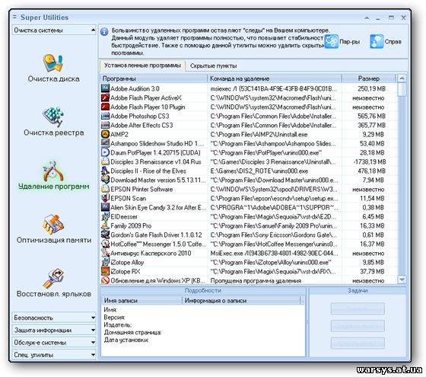Viewport: 426px width, 377px height.
Task: Click the Disciples 3 Renaissance icon
Action: pyautogui.click(x=105, y=161)
